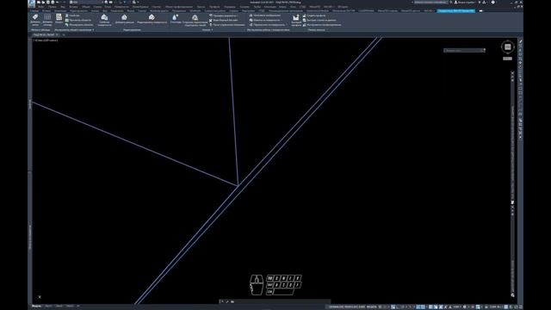This screenshot has height=310, width=551.
Task: Click the coordinates readout in status bar
Action: click(347, 307)
